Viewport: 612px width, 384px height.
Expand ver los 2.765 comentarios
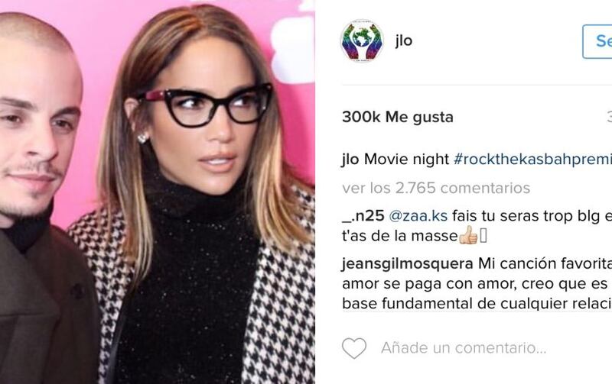pos(436,188)
